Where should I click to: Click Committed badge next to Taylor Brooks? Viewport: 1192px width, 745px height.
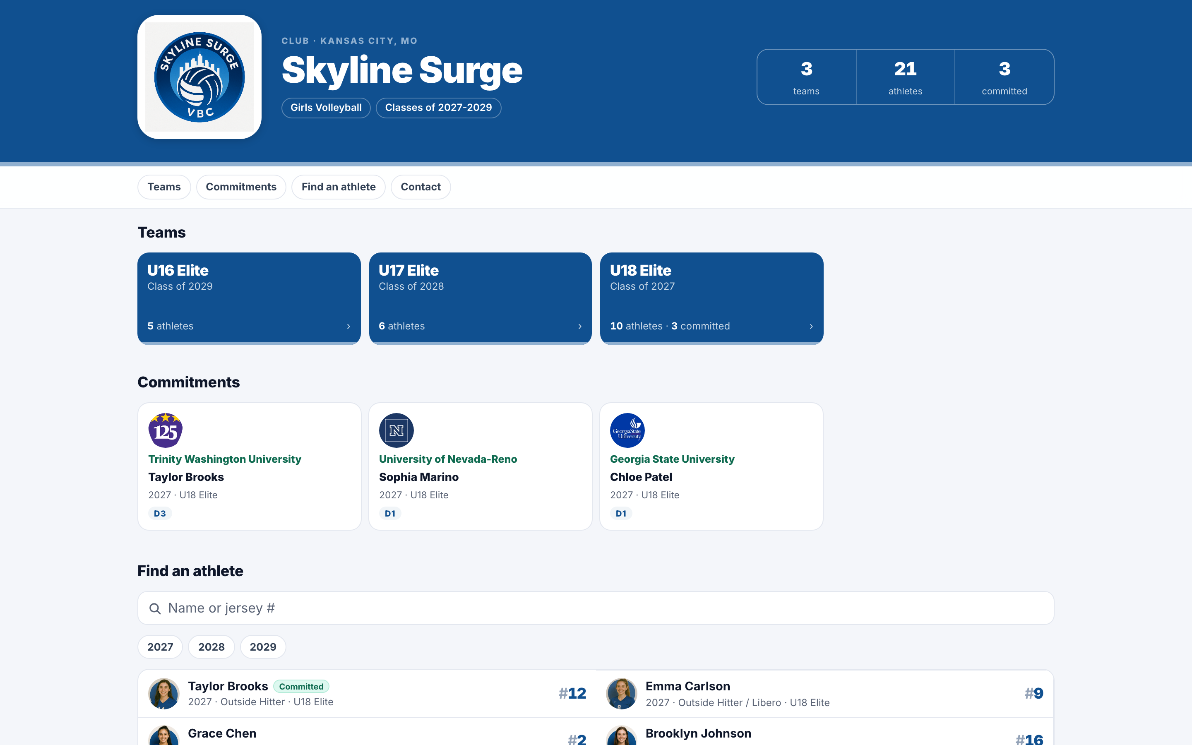click(x=301, y=686)
